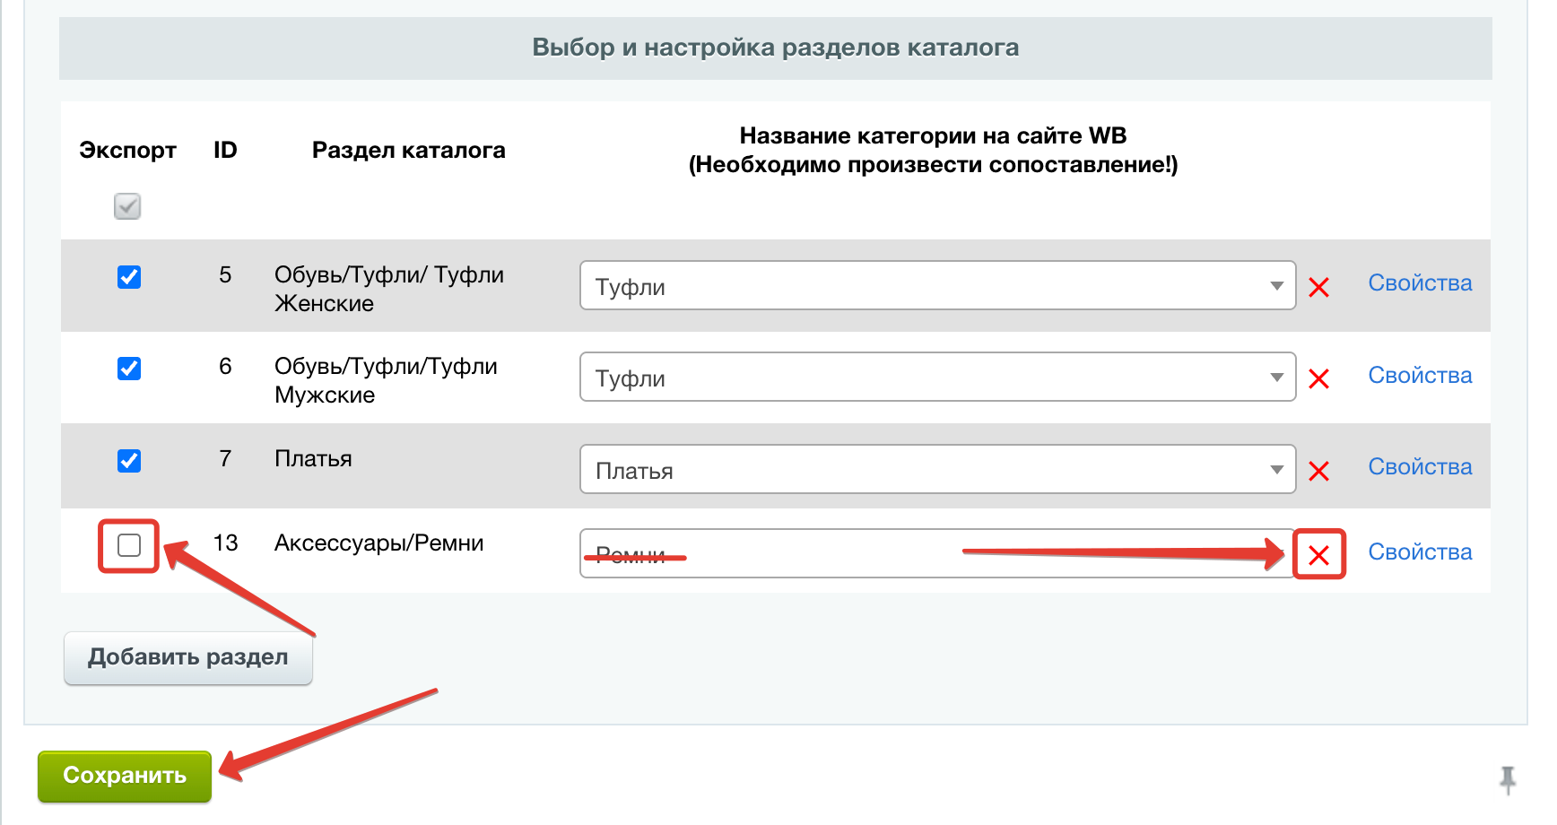Uncheck export for Туфли Женские section
Screen dimensions: 1557x825
coord(129,277)
